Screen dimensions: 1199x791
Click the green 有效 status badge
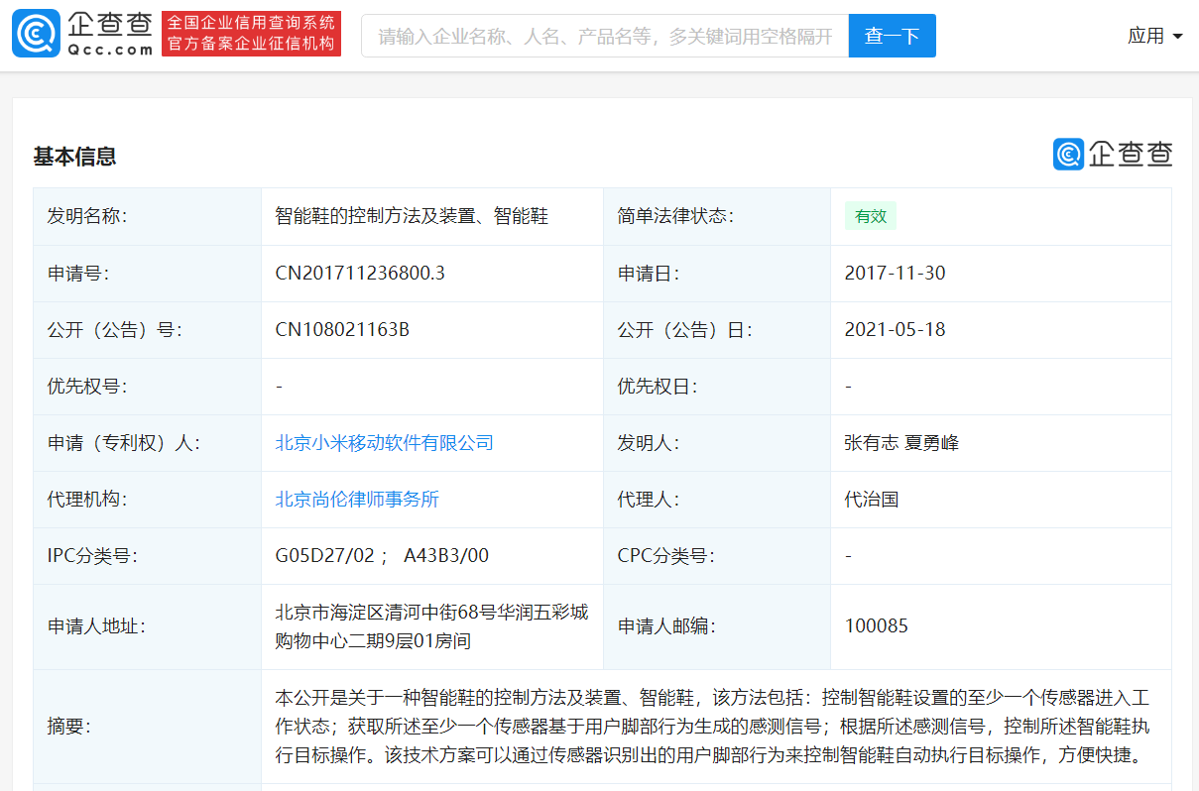point(870,216)
